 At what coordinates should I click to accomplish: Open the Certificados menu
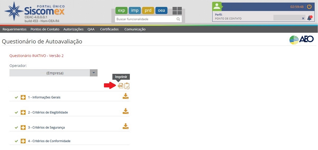[x=109, y=29]
